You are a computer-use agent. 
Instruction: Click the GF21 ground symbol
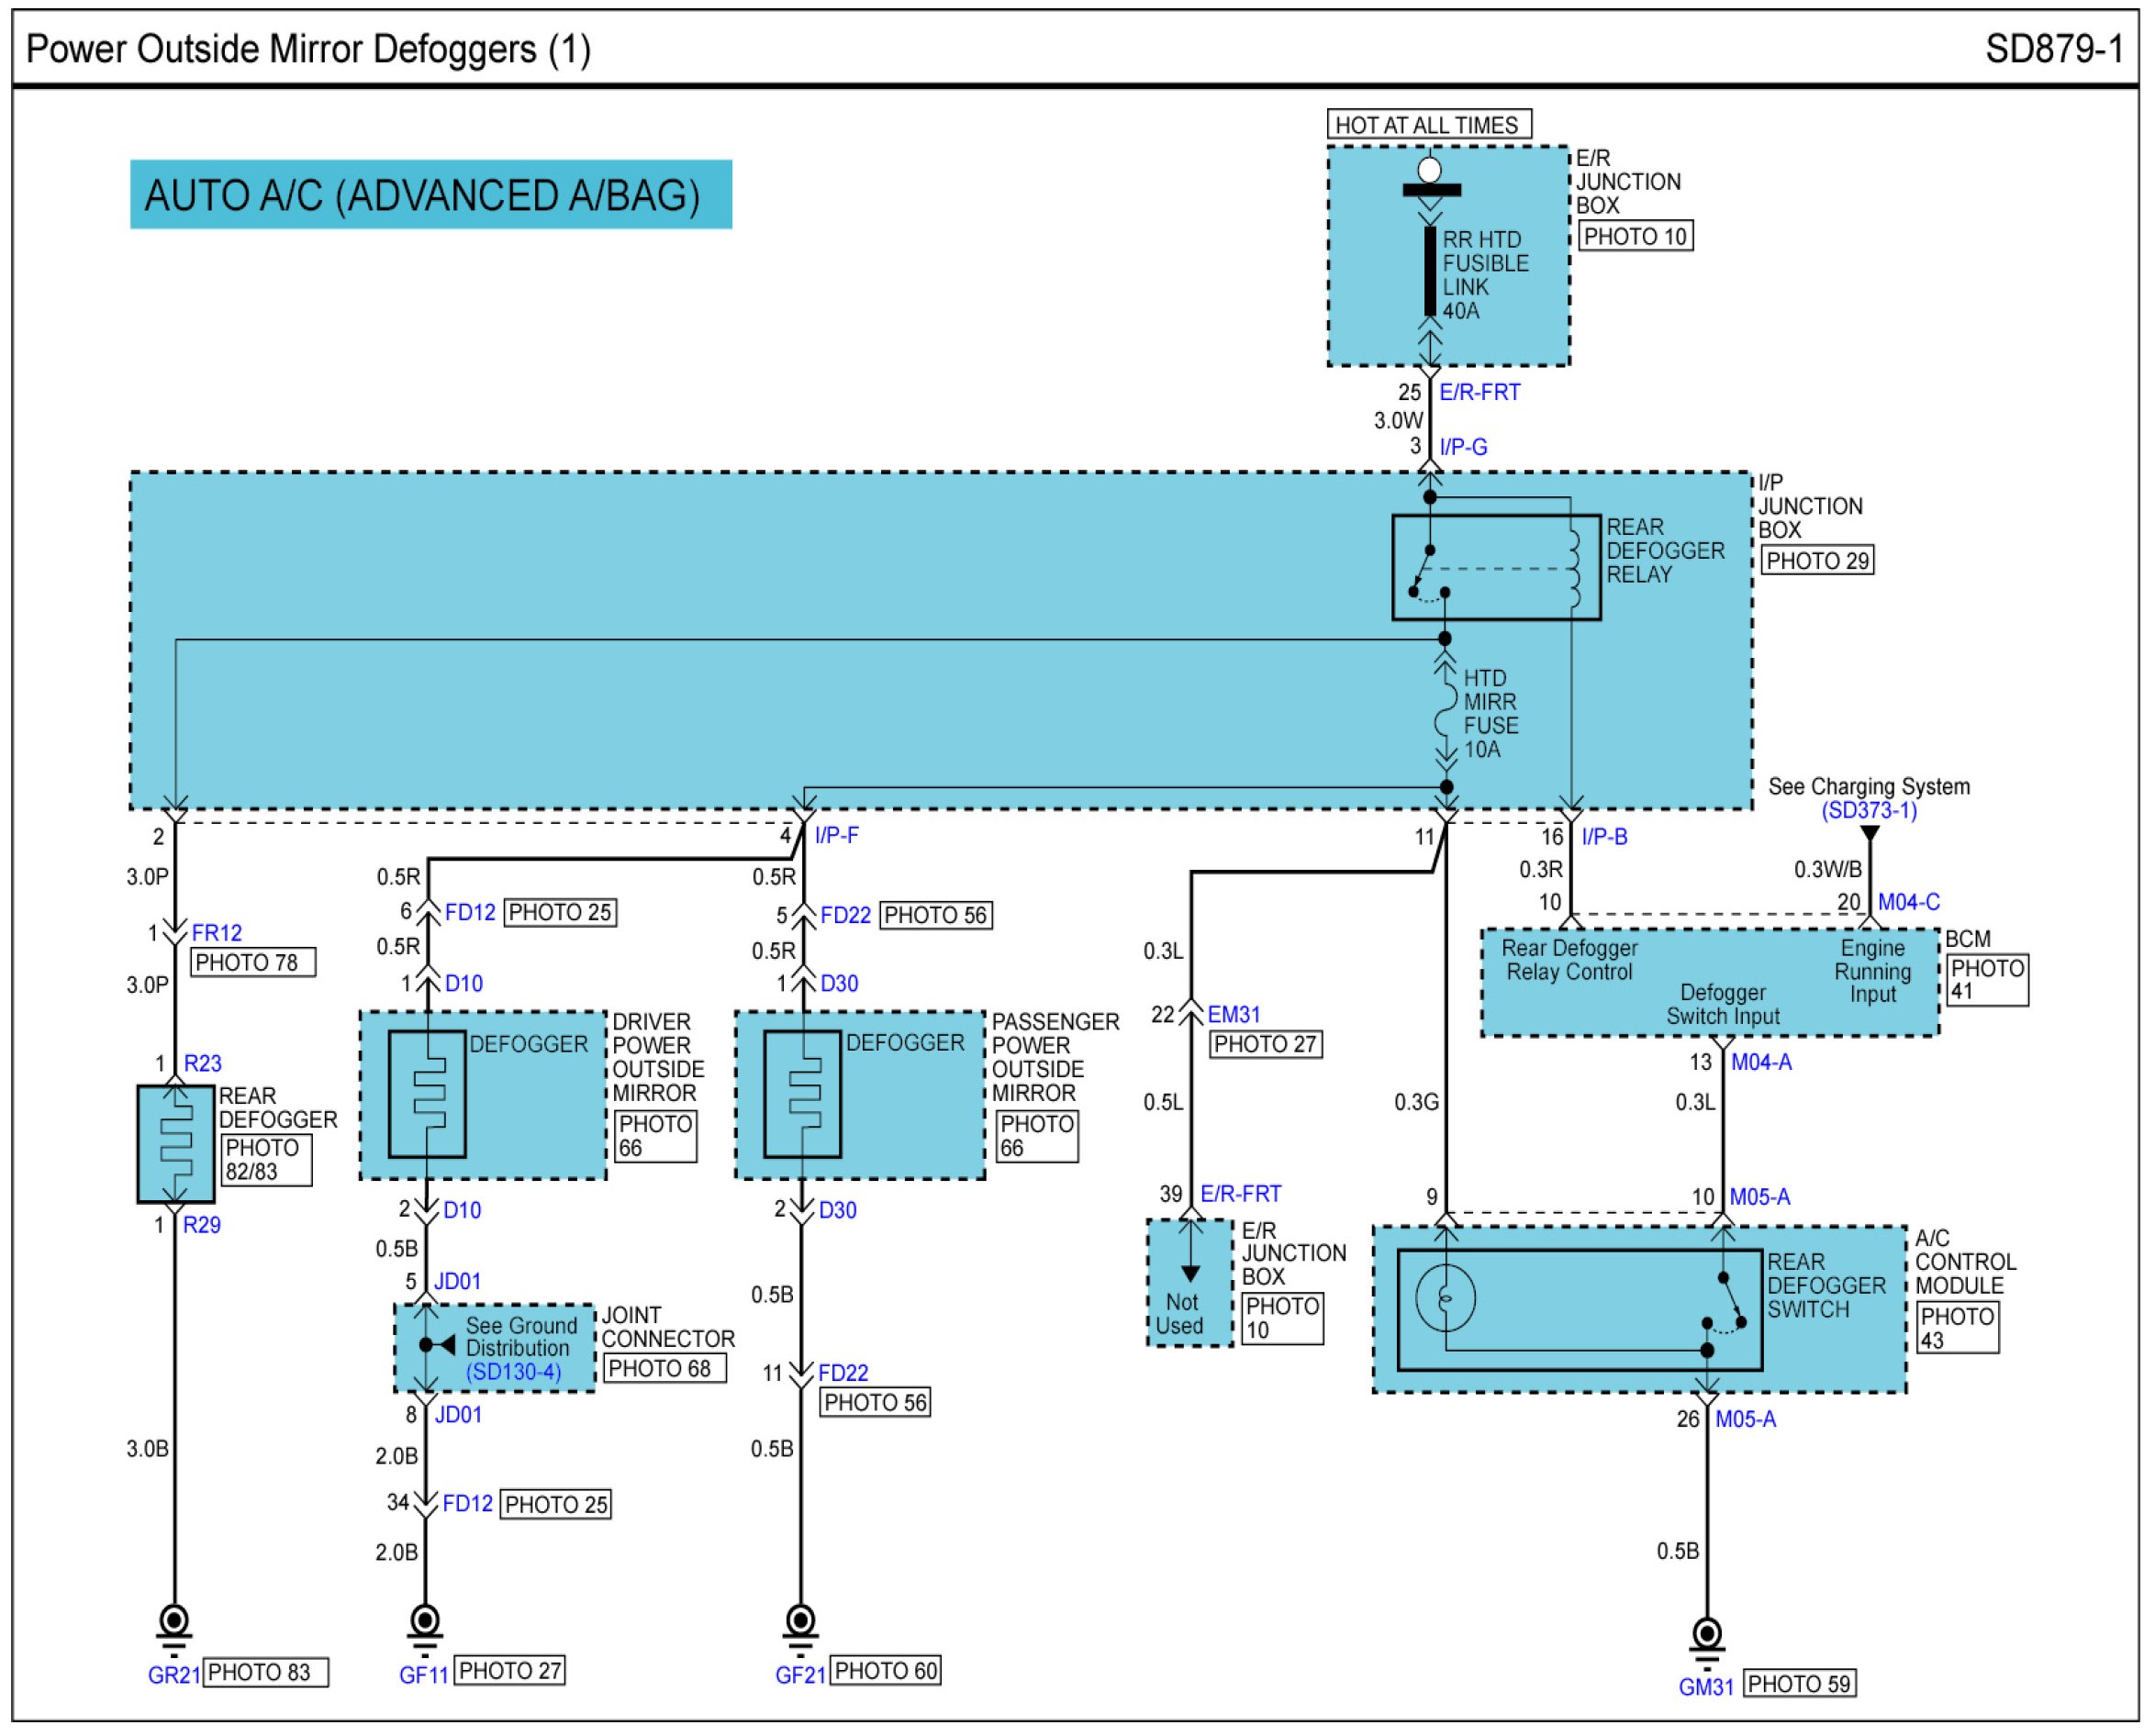click(800, 1622)
